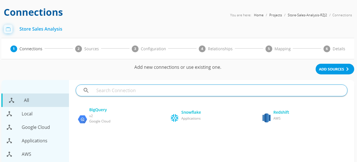Click the 'You are here:' breadcrumb label
This screenshot has width=357, height=162.
pos(241,15)
